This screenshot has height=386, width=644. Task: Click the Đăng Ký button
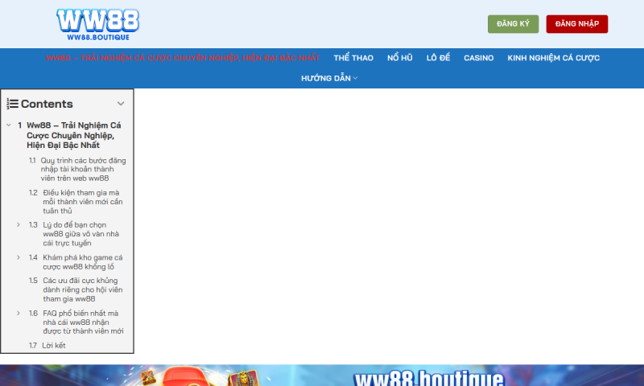pyautogui.click(x=513, y=24)
